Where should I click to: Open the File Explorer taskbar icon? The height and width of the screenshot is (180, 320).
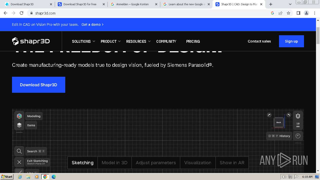point(28,177)
